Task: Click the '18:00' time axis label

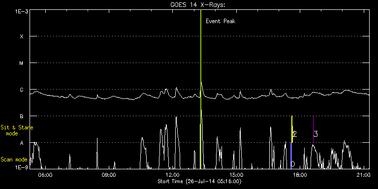Action: pyautogui.click(x=300, y=175)
